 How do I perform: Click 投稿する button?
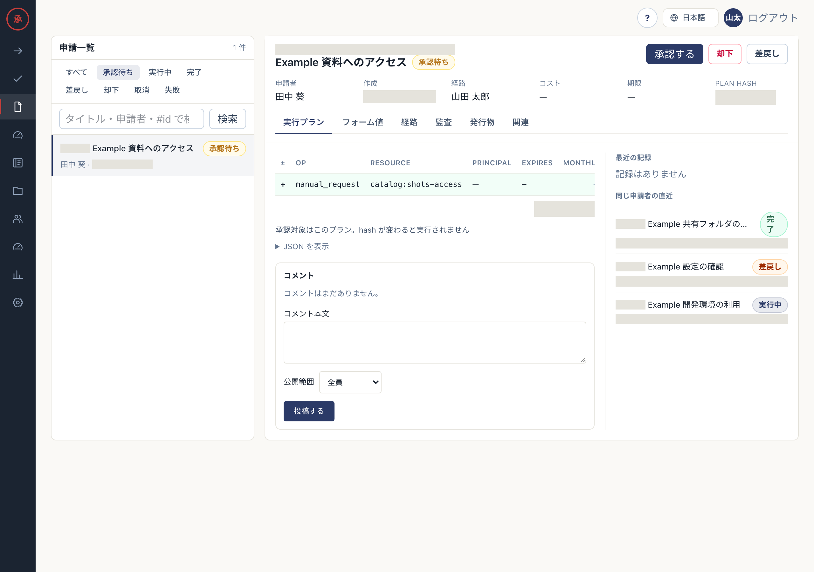tap(309, 411)
